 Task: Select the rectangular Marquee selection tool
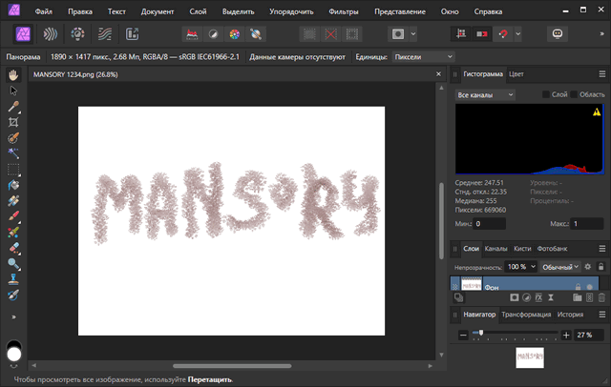point(13,170)
